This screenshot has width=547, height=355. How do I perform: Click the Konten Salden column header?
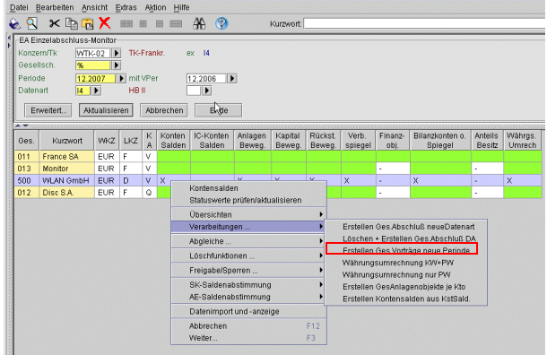point(173,141)
